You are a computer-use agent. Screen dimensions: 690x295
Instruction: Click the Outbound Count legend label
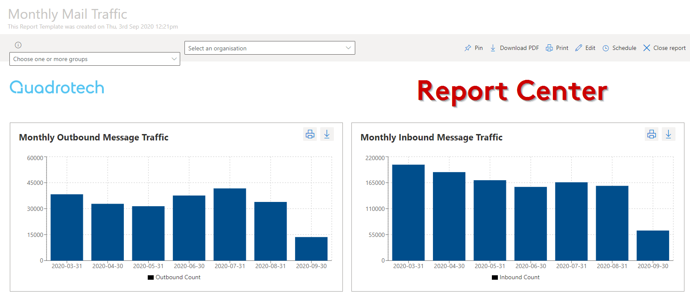pyautogui.click(x=178, y=277)
